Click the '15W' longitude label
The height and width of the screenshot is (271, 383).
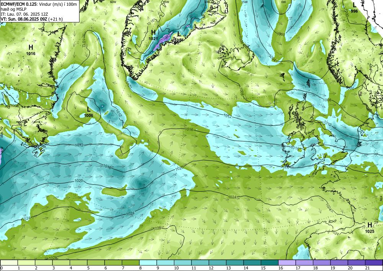coord(244,2)
